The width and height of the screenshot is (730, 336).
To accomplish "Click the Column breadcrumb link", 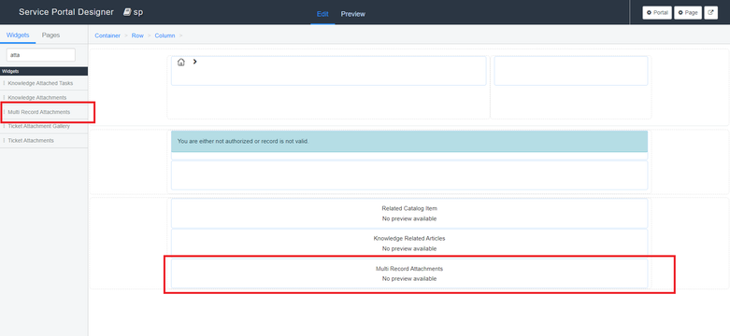I will tap(165, 35).
